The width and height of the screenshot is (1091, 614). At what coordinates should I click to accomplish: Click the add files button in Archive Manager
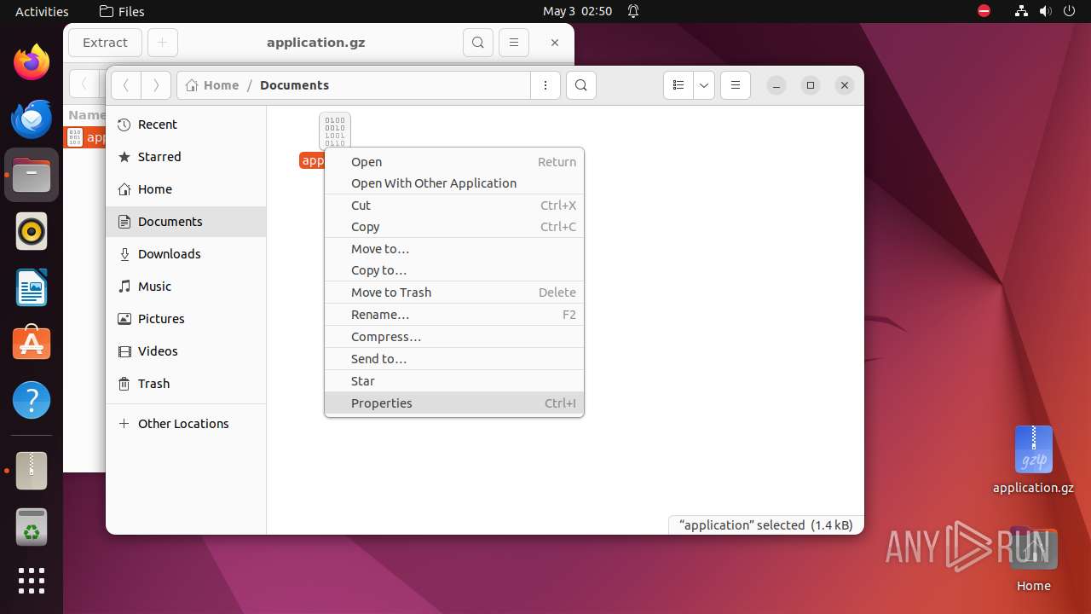[x=163, y=43]
